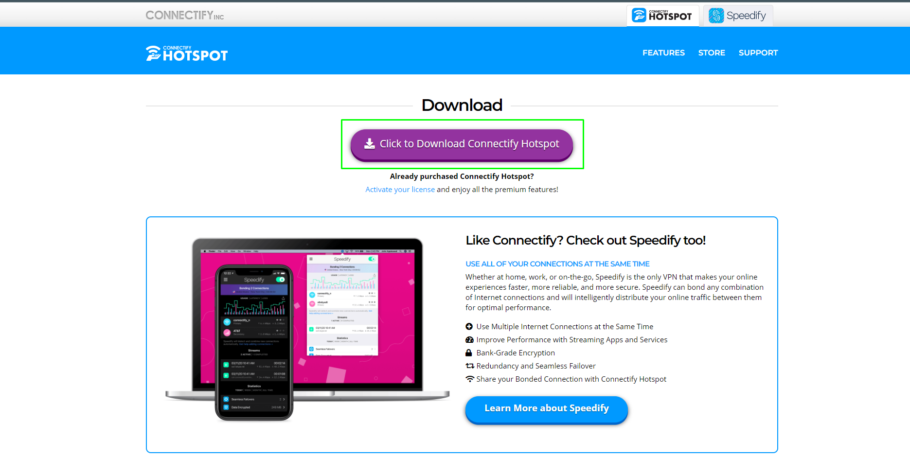Click plus-circle icon beside Use Multiple Internet Connections
This screenshot has height=458, width=910.
pos(469,327)
